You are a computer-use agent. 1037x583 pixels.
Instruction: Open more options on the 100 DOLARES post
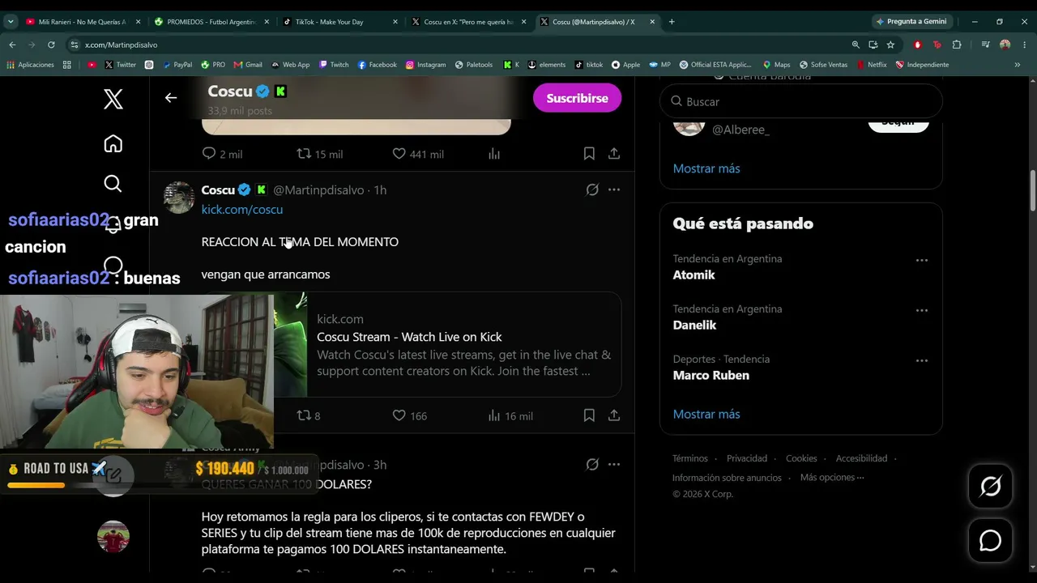(x=614, y=464)
